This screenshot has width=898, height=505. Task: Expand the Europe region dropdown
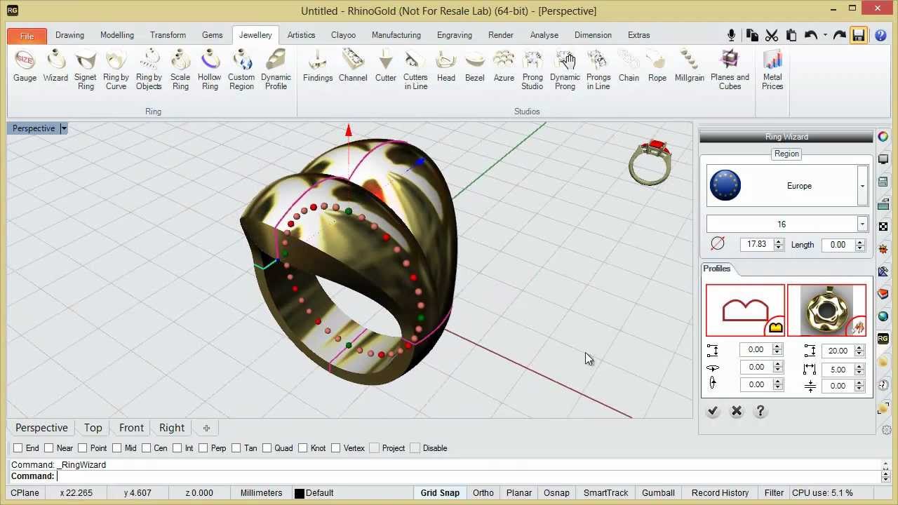[862, 186]
